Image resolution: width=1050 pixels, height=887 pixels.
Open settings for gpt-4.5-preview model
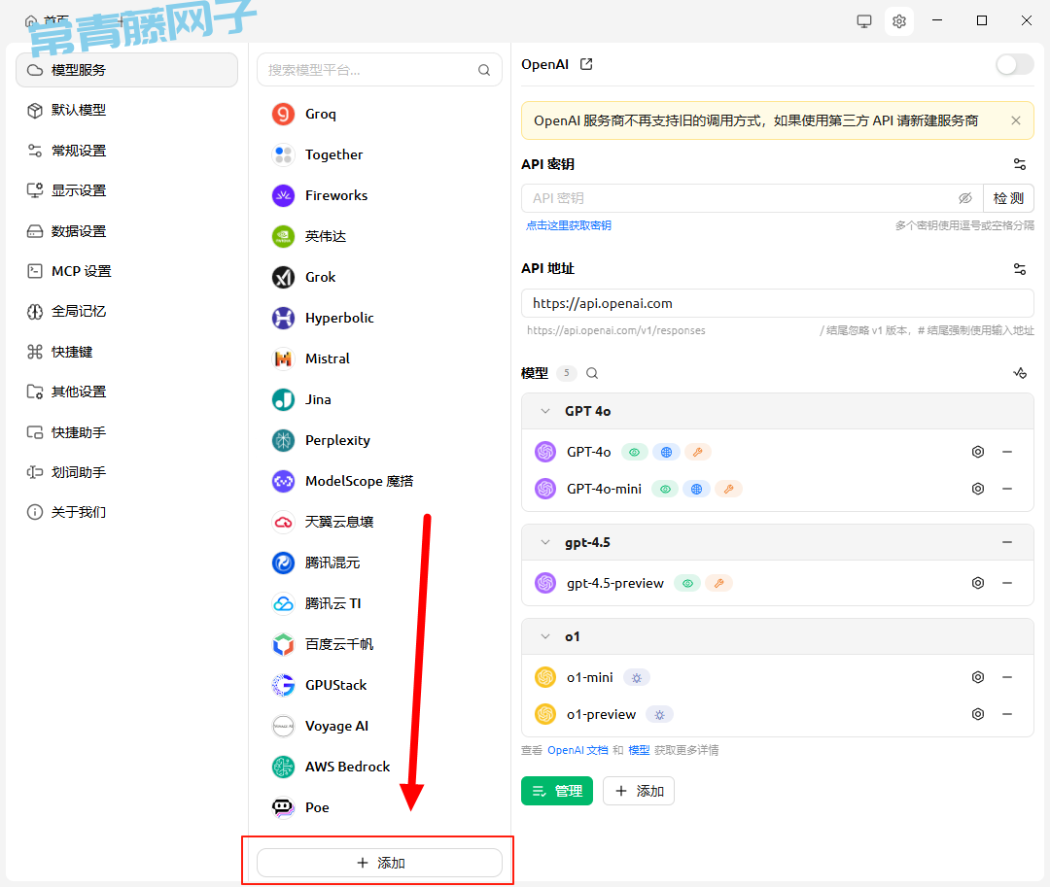(978, 583)
